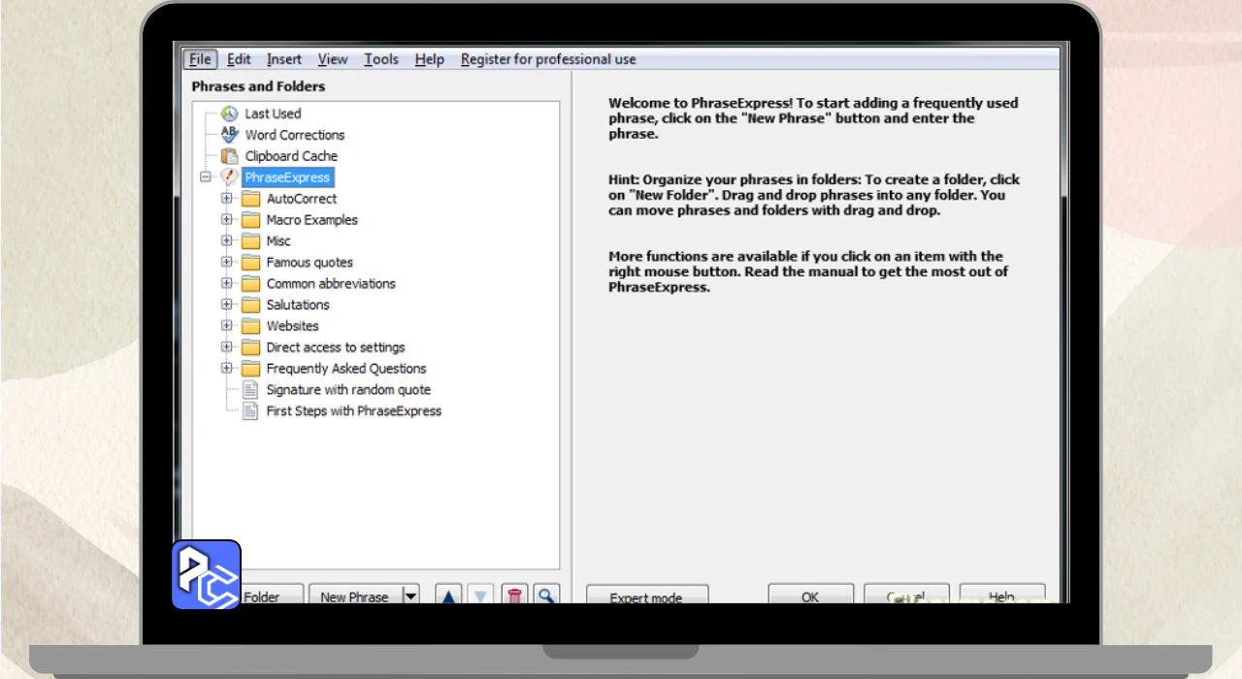Screen dimensions: 1242x679
Task: Click the Signature with random quote document icon
Action: (249, 390)
